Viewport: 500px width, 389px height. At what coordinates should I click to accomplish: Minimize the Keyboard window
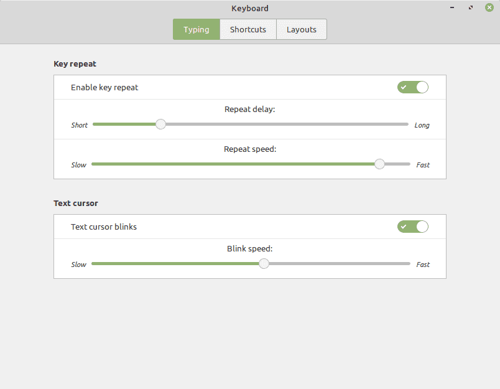pyautogui.click(x=452, y=7)
